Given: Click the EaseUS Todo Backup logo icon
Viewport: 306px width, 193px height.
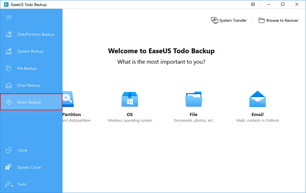Looking at the screenshot, I should pos(6,5).
